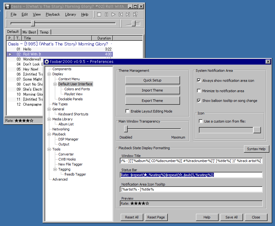Collapse the Display tree node
The image size is (275, 226).
click(x=49, y=74)
